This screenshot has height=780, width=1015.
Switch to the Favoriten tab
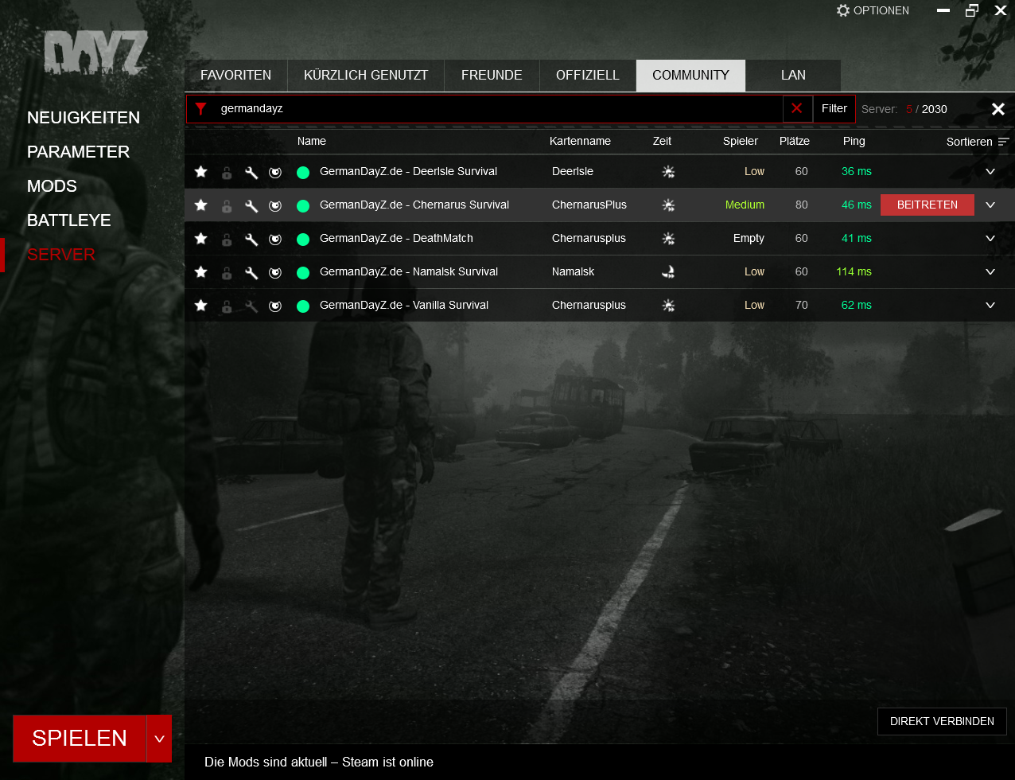[235, 76]
